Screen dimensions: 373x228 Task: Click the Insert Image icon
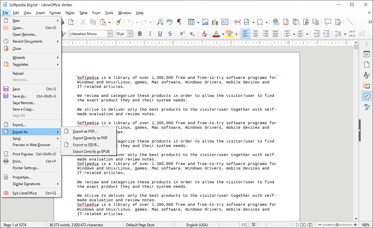(205, 22)
